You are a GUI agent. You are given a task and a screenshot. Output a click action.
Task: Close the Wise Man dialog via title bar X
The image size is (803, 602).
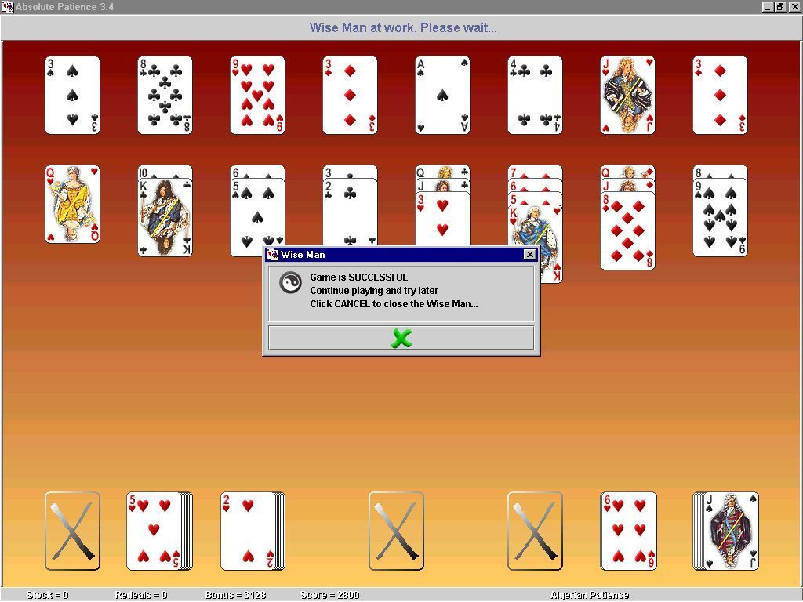[x=529, y=255]
